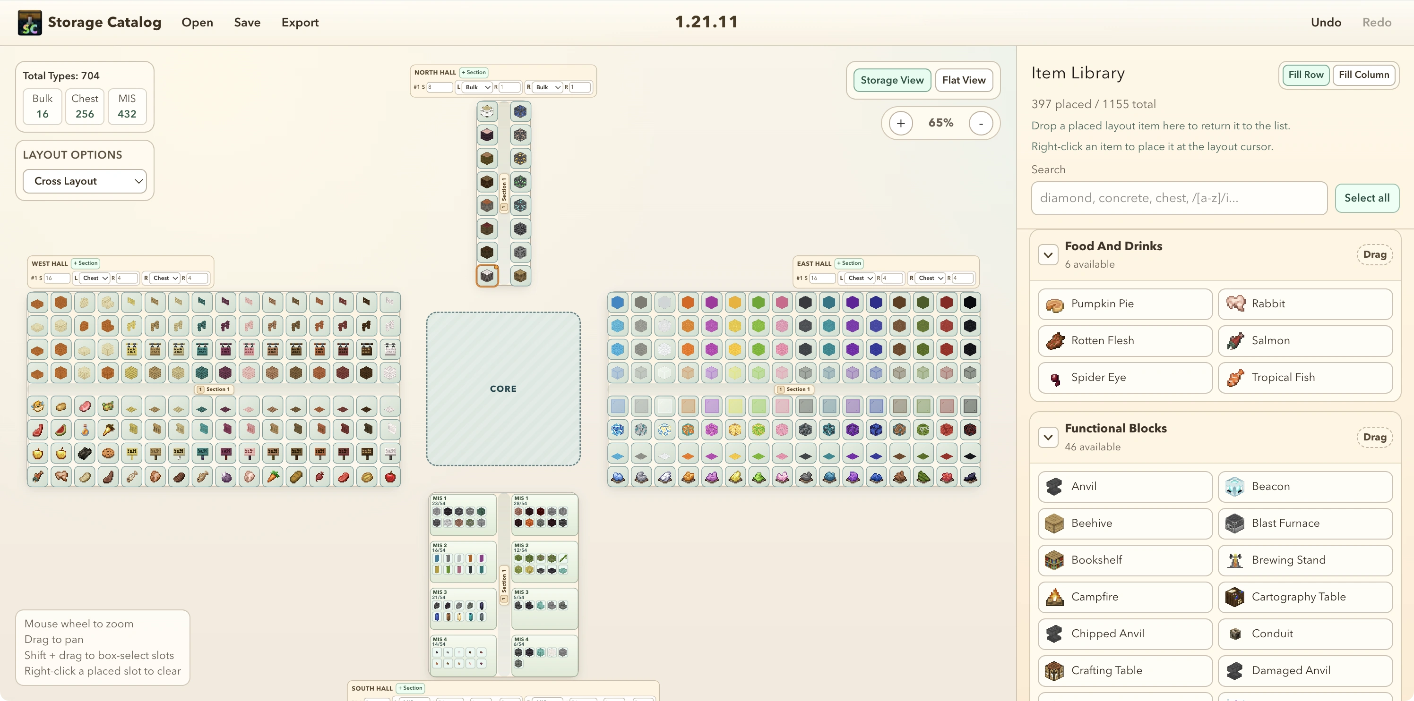Select the Pumpkin Pie food item
1414x701 pixels.
point(1124,304)
